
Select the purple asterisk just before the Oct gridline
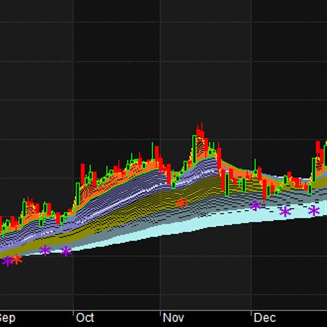pyautogui.click(x=66, y=251)
